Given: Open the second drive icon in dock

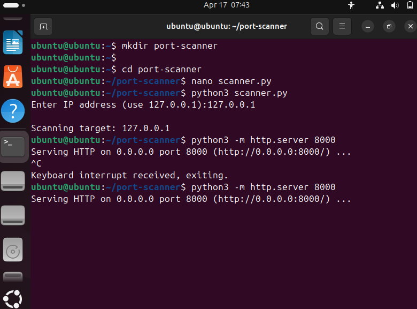Looking at the screenshot, I should (13, 215).
